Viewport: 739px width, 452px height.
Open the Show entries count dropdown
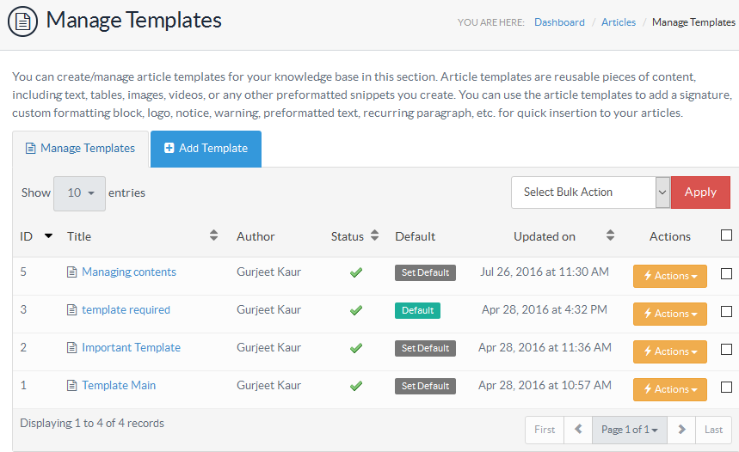pyautogui.click(x=80, y=193)
